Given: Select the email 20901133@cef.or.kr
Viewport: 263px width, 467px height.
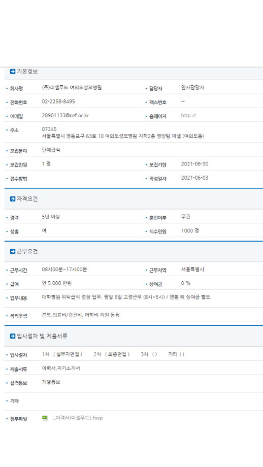Looking at the screenshot, I should click(x=65, y=116).
